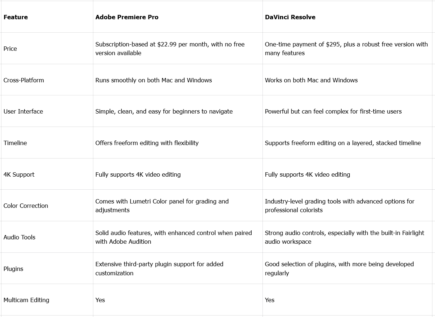Image resolution: width=435 pixels, height=317 pixels.
Task: Select the "User Interface" row label
Action: [23, 111]
